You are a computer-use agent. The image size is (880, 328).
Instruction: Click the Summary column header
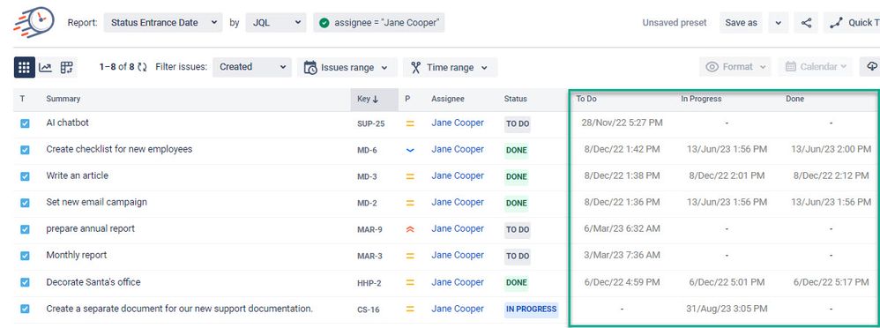(63, 99)
